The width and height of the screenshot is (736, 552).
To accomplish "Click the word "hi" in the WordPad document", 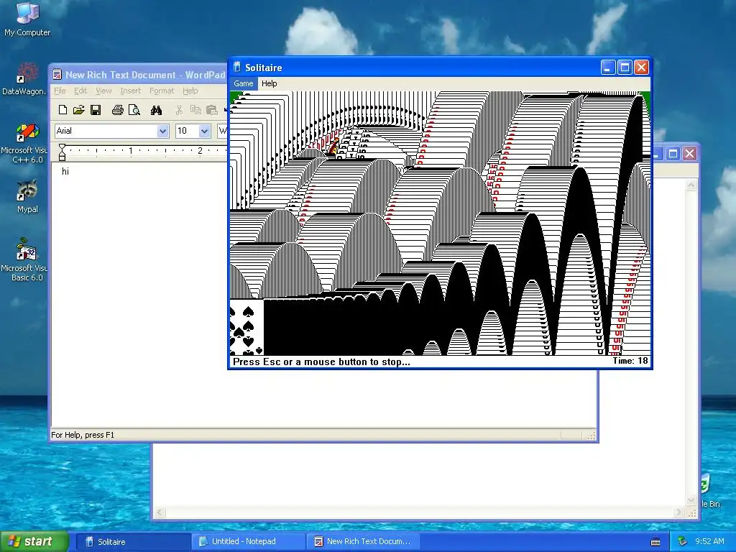I will 65,171.
